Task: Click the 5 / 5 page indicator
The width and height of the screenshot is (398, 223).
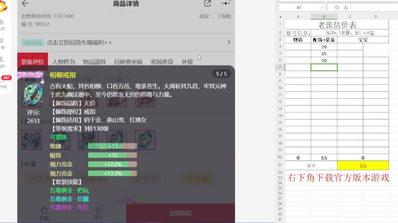Action: [x=222, y=74]
